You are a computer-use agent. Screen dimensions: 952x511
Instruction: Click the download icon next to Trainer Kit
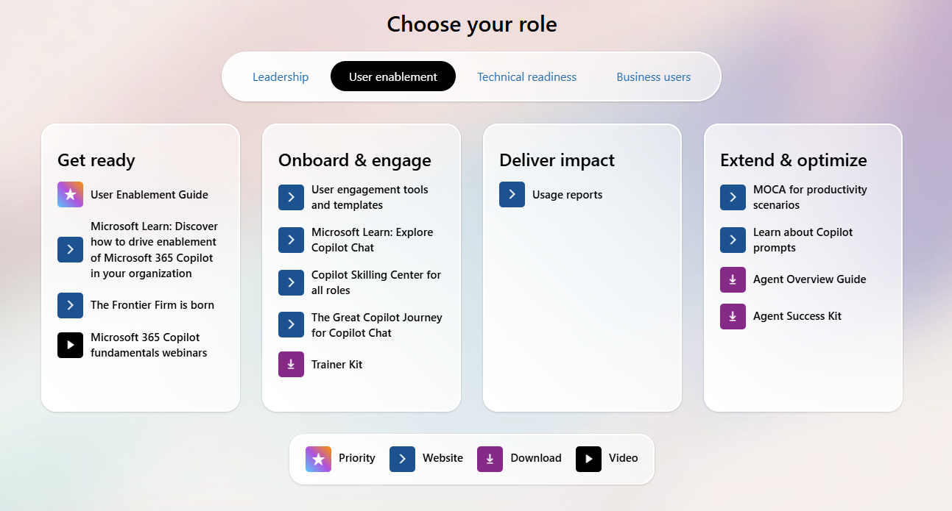(x=291, y=365)
